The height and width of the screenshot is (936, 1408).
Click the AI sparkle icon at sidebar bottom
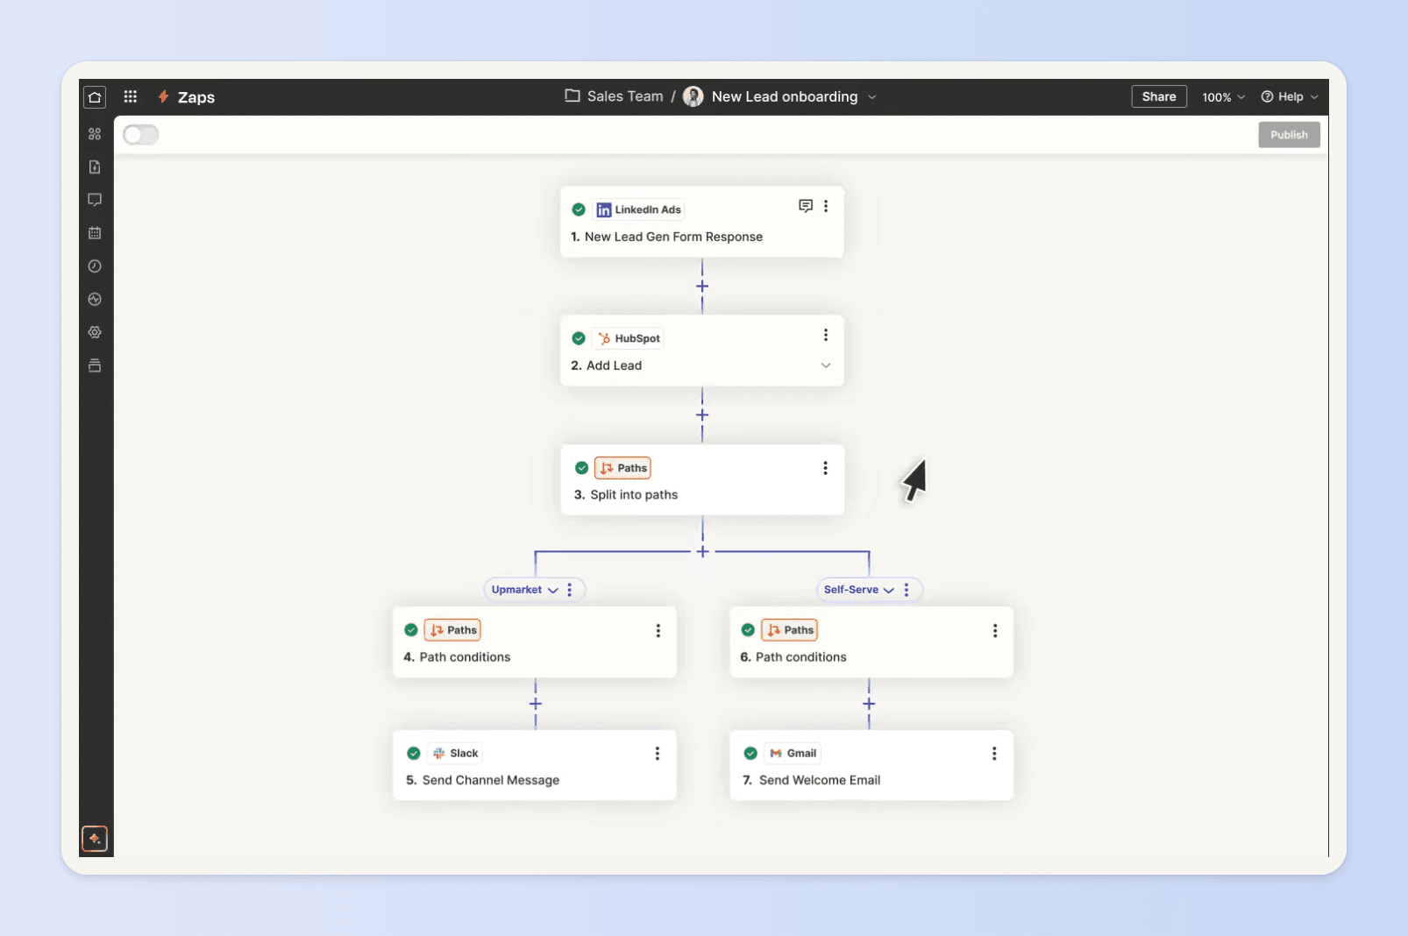95,839
